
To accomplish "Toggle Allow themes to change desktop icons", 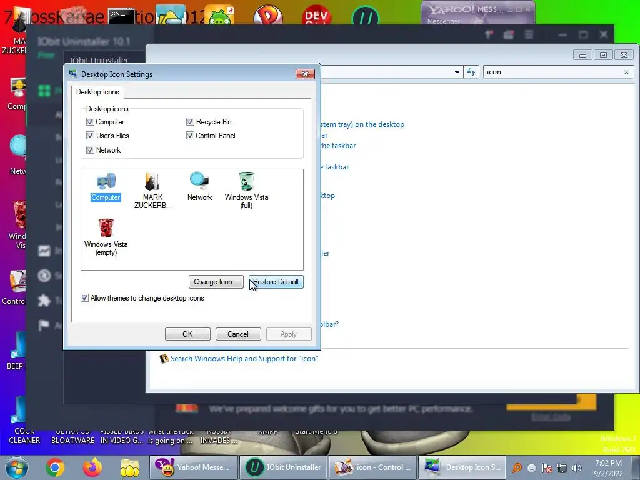I will coord(84,298).
